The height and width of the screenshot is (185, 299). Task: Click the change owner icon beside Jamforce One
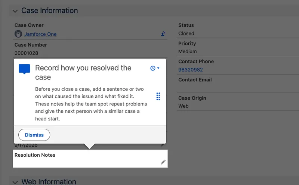coord(163,34)
